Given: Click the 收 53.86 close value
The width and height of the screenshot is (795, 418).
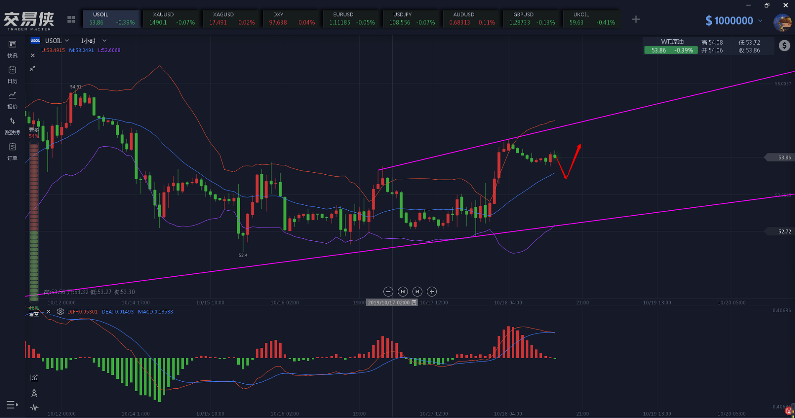Looking at the screenshot, I should (x=749, y=50).
